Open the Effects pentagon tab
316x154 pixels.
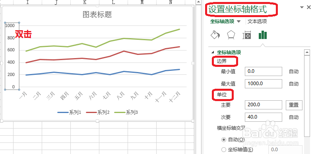click(x=231, y=35)
